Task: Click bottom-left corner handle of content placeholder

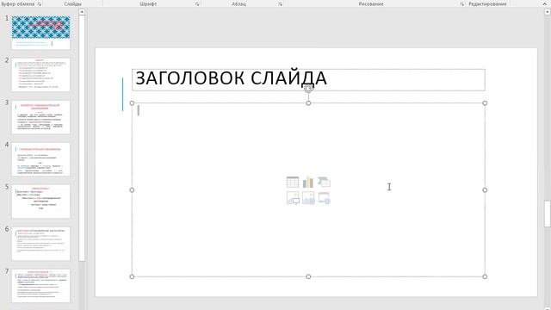Action: click(132, 276)
